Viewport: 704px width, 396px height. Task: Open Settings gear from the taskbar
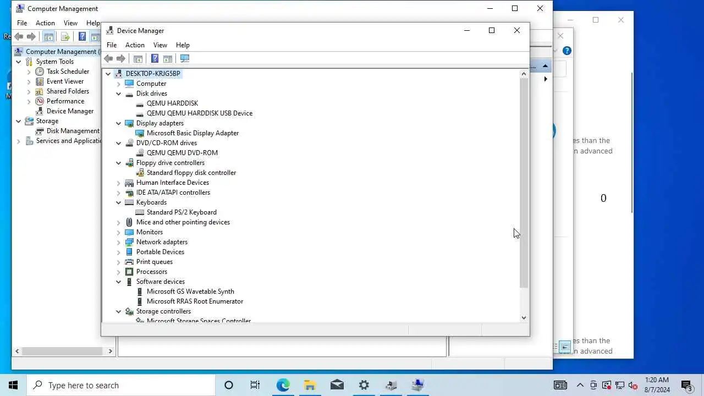(x=364, y=385)
